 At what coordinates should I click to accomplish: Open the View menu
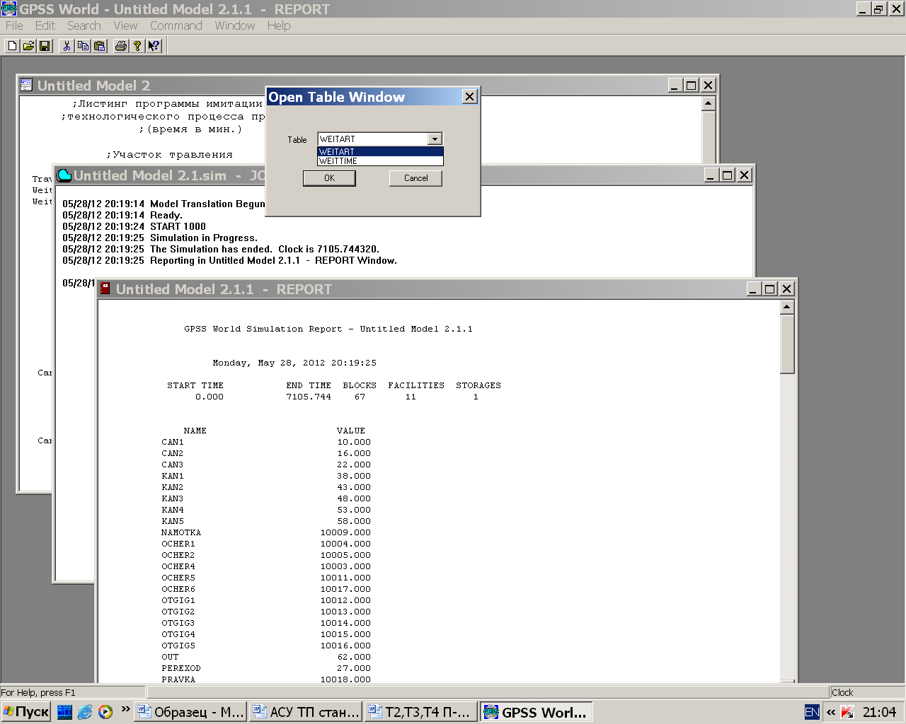125,25
